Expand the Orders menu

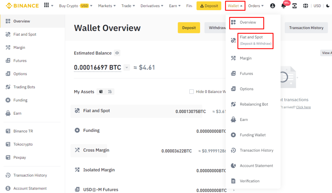[256, 6]
